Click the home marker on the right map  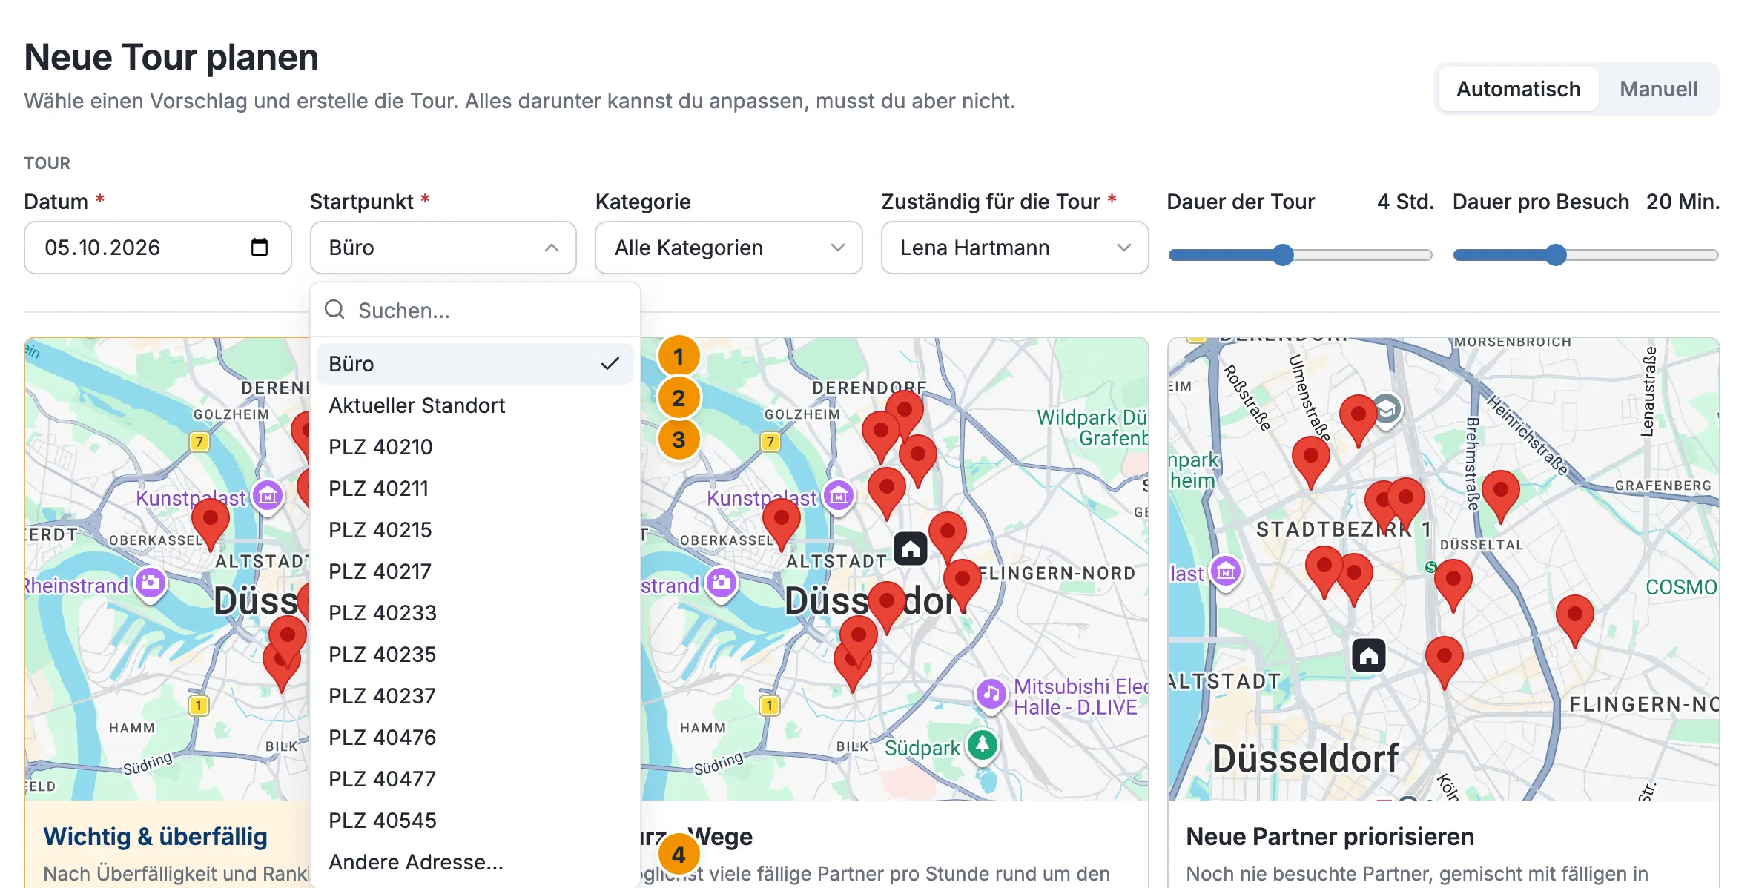(x=1369, y=656)
